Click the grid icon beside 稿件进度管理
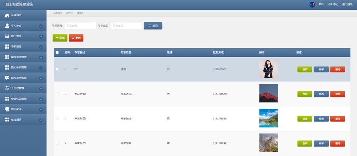This screenshot has width=357, height=156. 7,57
